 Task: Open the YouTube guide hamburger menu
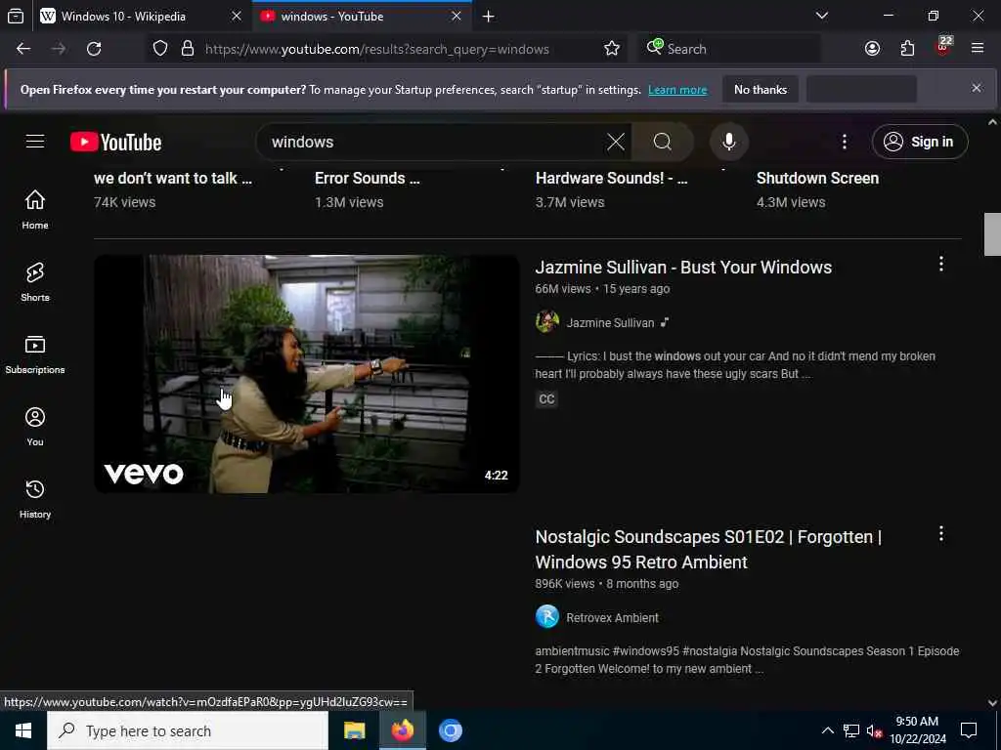35,141
